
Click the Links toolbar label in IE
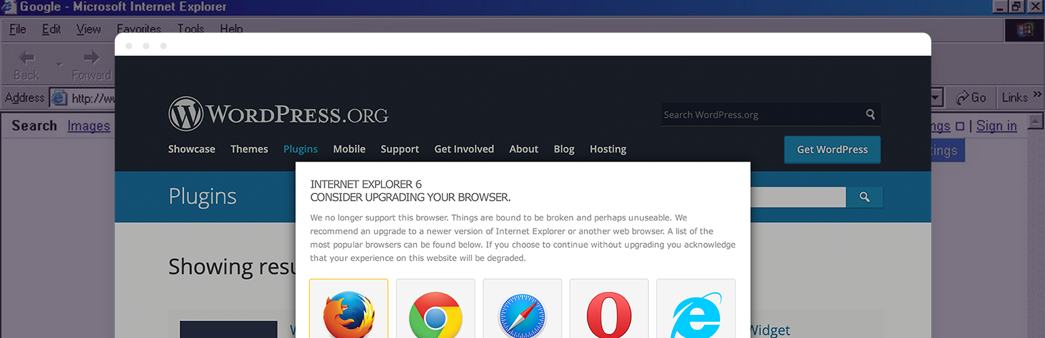coord(1015,97)
